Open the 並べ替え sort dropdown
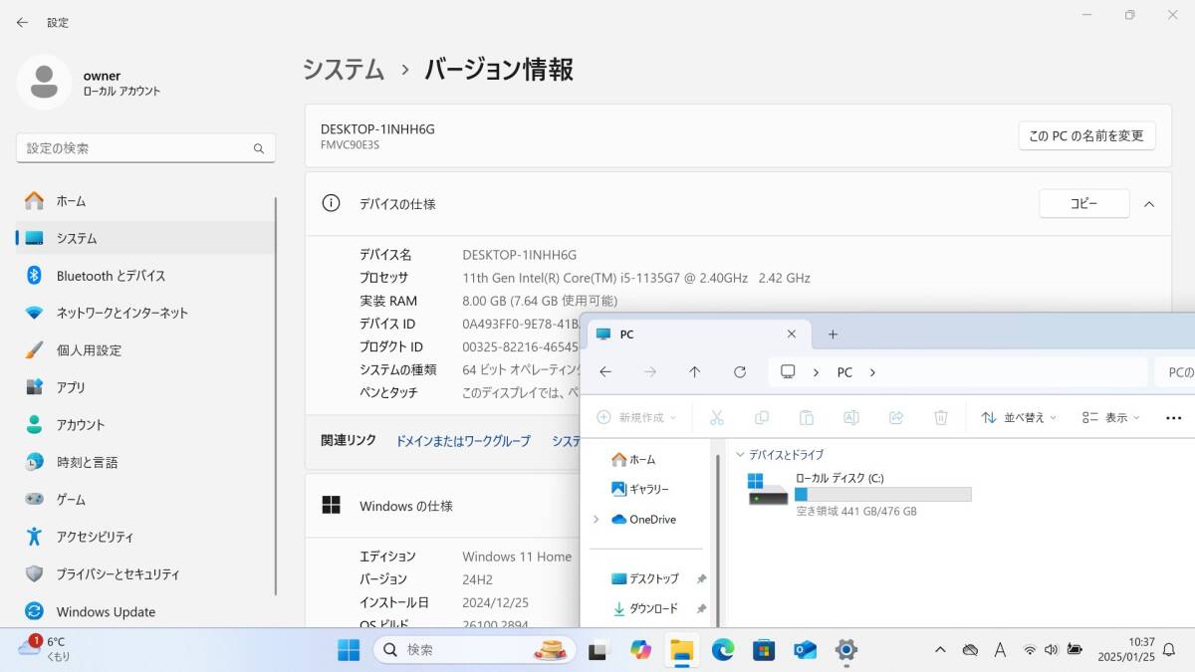Viewport: 1195px width, 672px height. coord(1018,416)
